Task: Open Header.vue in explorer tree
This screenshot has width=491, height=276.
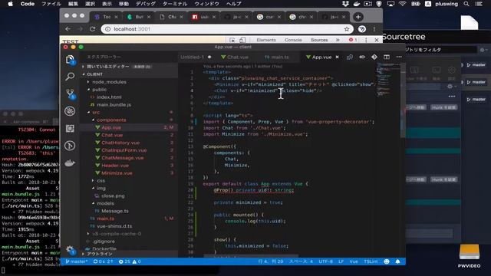Action: (115, 166)
